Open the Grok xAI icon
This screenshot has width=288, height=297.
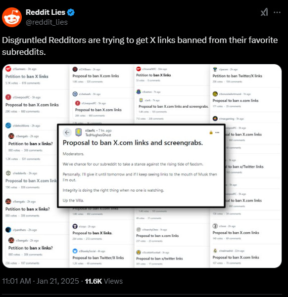tap(264, 12)
